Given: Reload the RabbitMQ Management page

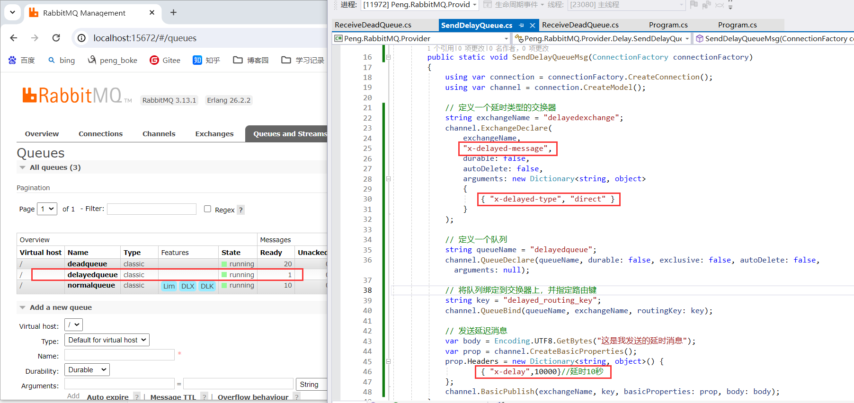Looking at the screenshot, I should click(56, 38).
